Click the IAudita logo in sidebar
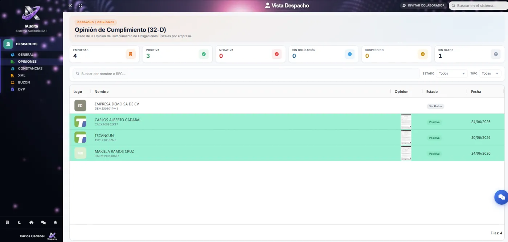508x242 pixels. coord(31,13)
